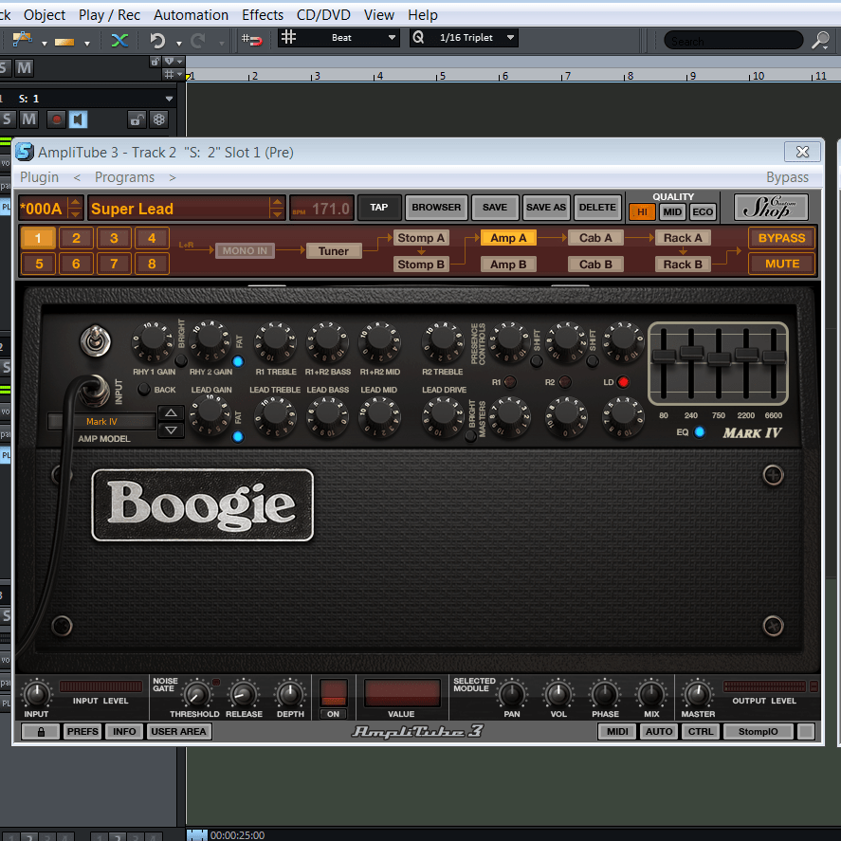Open the 1/16 Triplet quantize dropdown
This screenshot has height=841, width=841.
(x=511, y=38)
